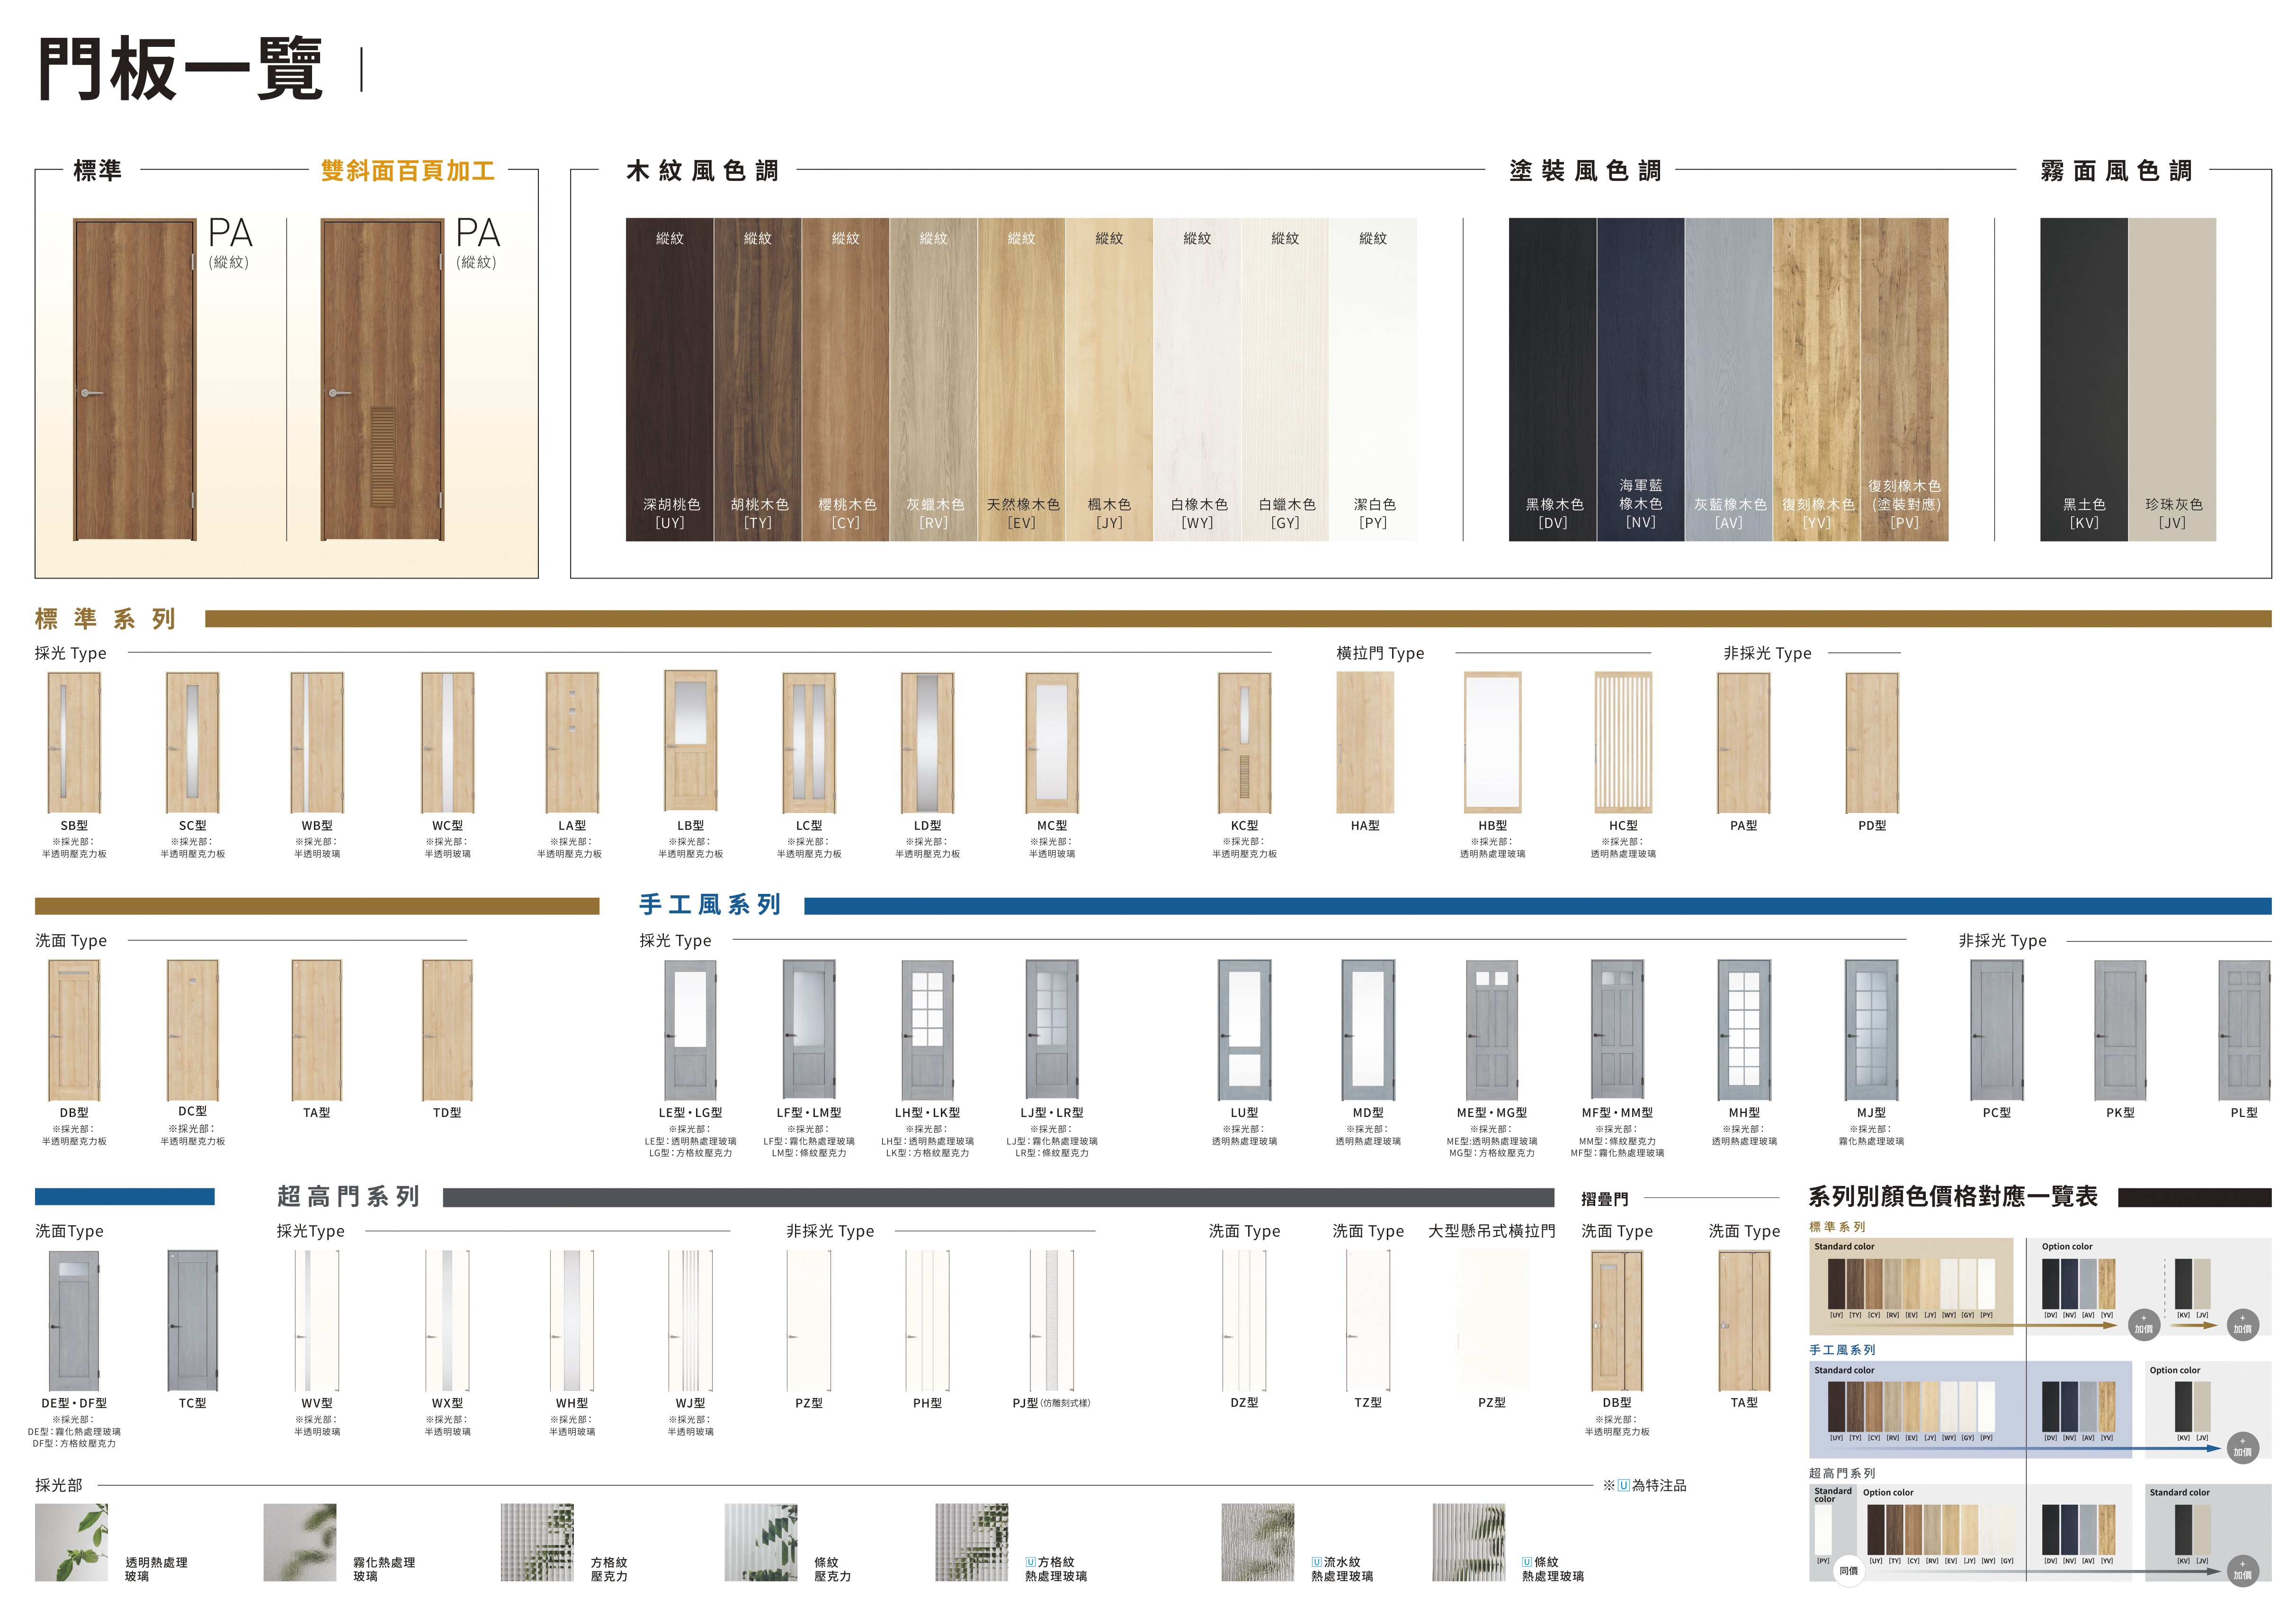Select the KC型 door thumbnail
2296x1606 pixels.
pos(1244,742)
